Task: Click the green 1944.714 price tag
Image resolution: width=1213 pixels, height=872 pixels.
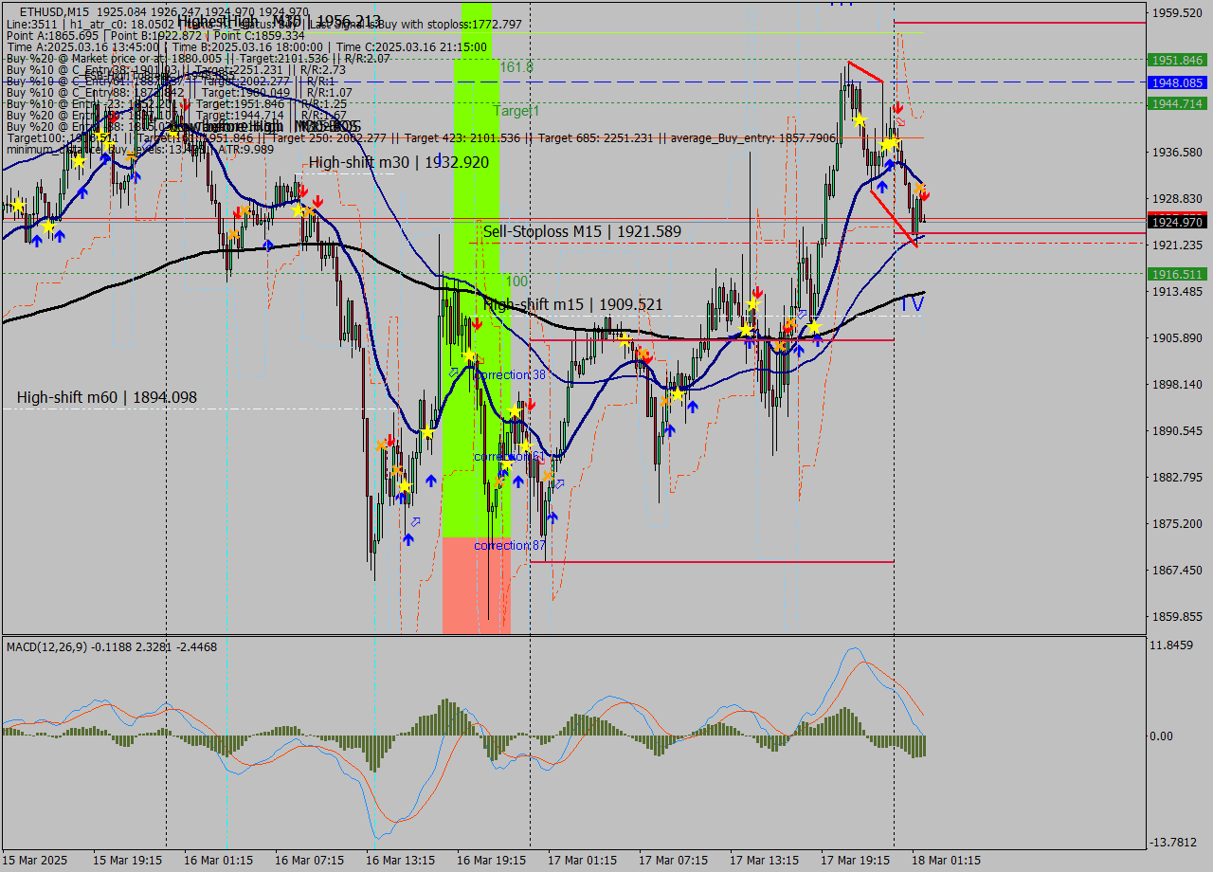Action: pyautogui.click(x=1177, y=103)
